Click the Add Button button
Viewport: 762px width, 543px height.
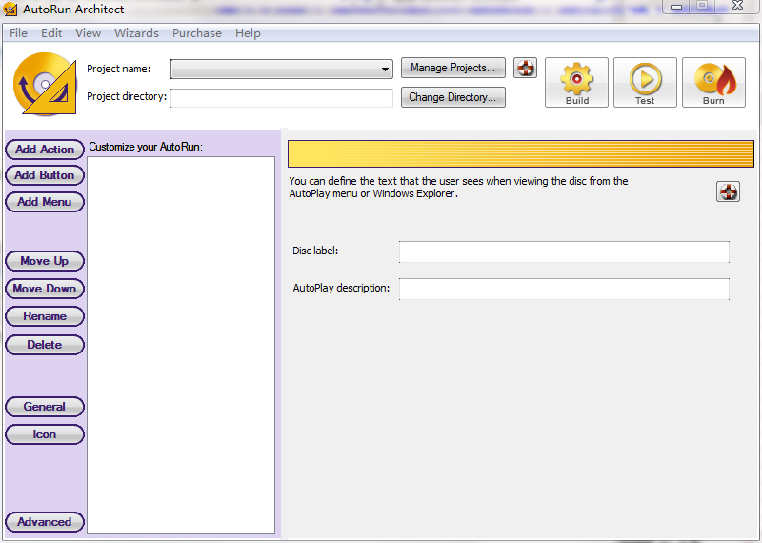coord(45,175)
